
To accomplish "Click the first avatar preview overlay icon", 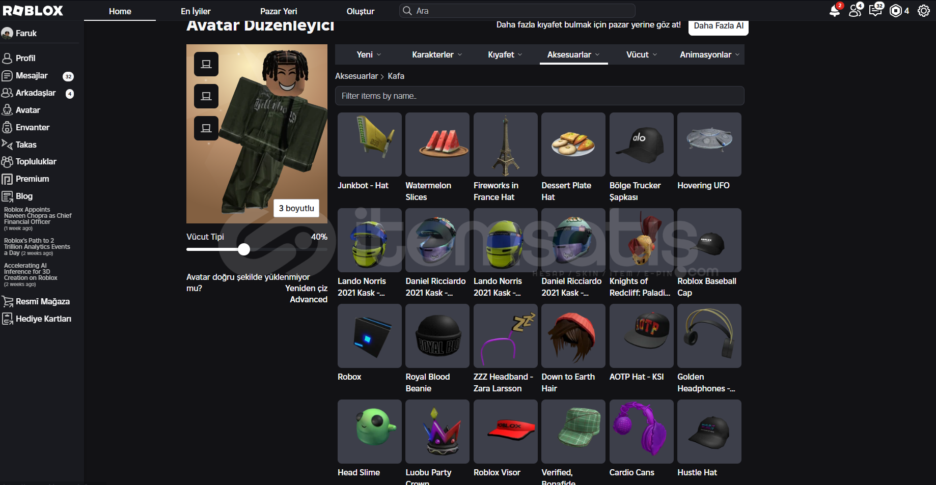I will tap(206, 64).
